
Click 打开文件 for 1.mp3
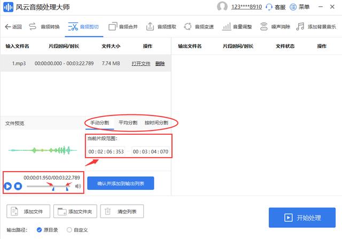click(x=141, y=64)
